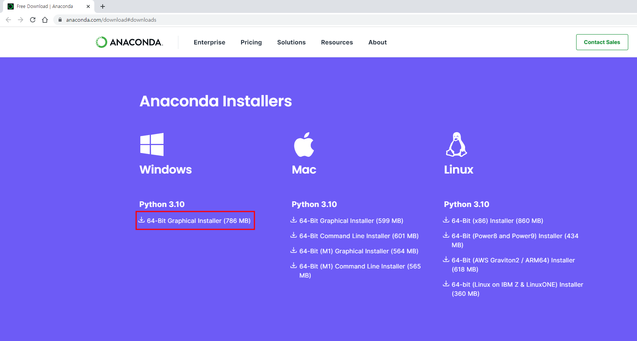Click the padlock site info icon
637x341 pixels.
coord(60,20)
